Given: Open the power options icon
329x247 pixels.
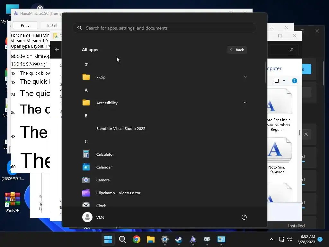Looking at the screenshot, I should (x=244, y=217).
